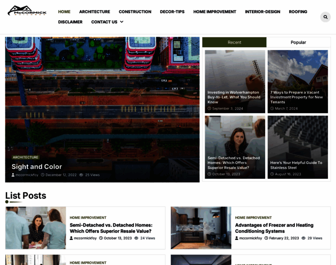
Task: Click the 29 Views count
Action: click(315, 238)
